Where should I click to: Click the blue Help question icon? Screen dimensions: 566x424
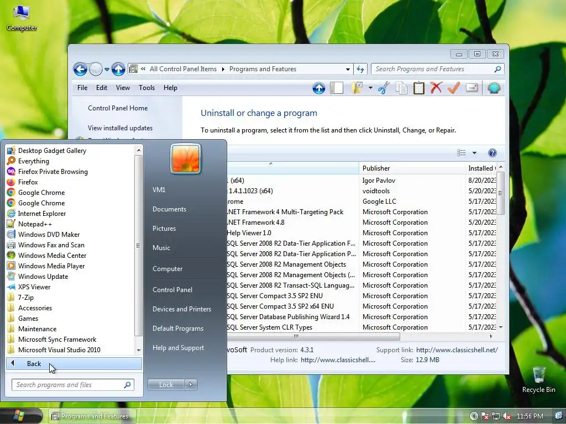pos(492,153)
